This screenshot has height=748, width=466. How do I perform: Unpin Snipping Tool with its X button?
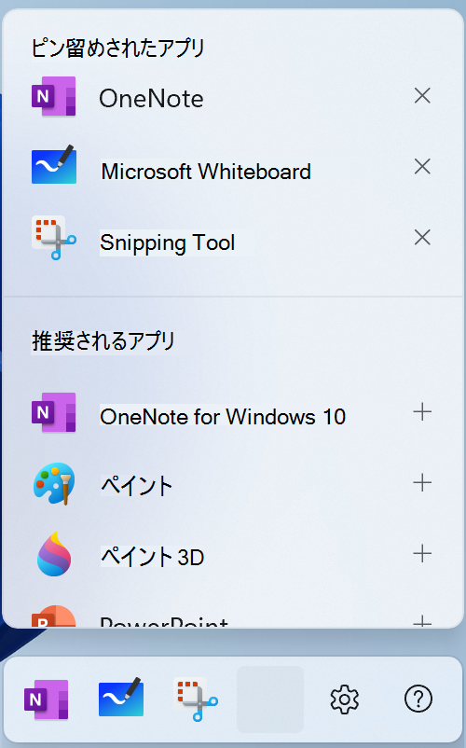click(422, 237)
